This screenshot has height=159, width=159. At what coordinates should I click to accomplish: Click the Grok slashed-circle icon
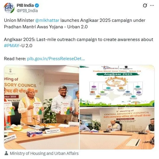(x=145, y=5)
